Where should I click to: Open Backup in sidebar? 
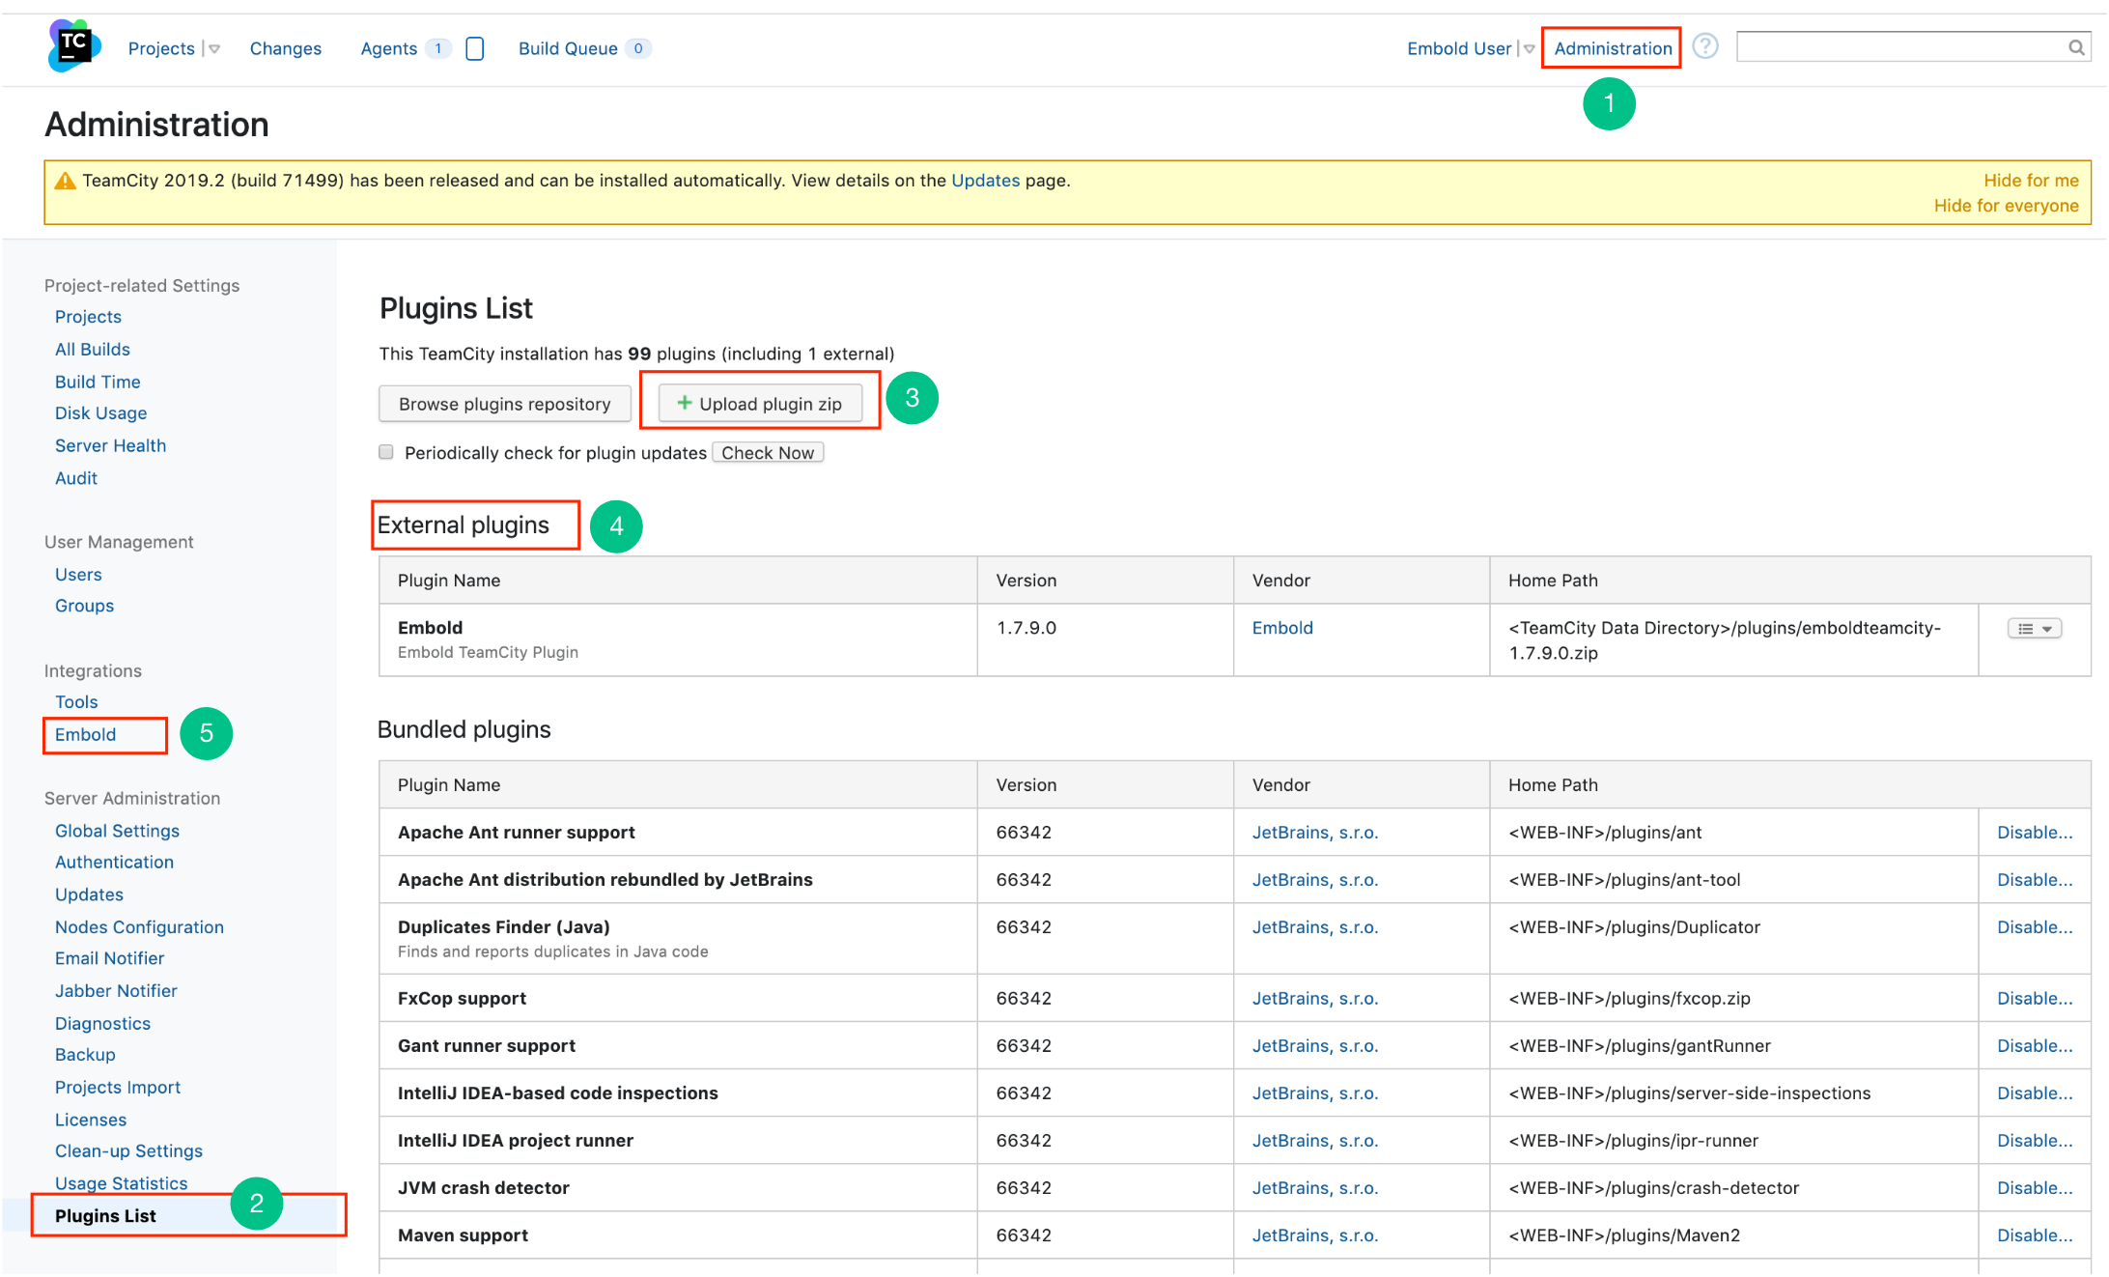click(85, 1055)
